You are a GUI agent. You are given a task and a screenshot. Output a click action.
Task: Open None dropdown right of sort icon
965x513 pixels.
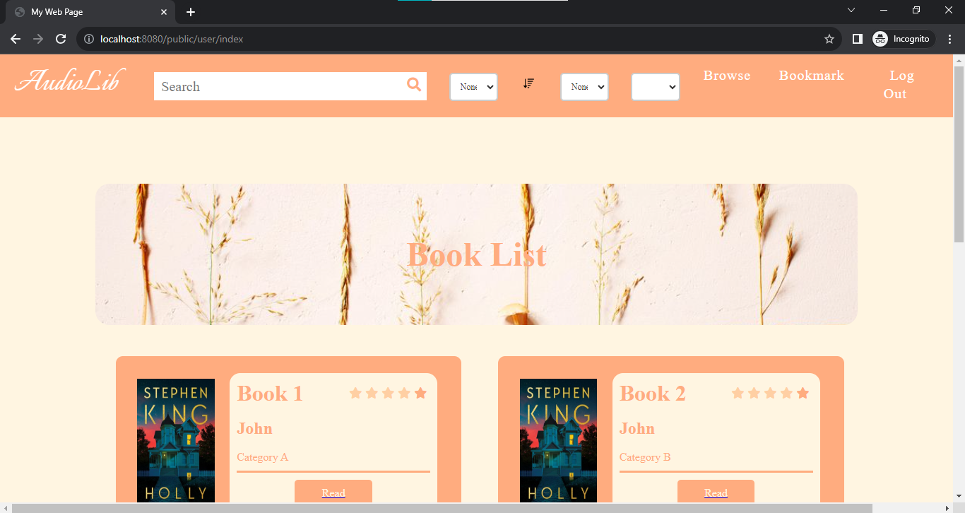coord(584,87)
